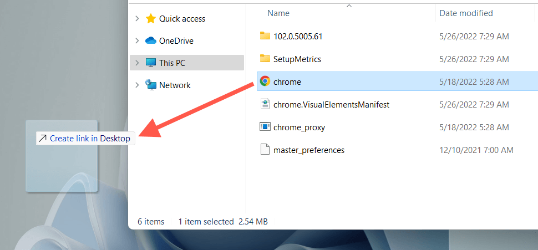Click the chrome.VisualElementsManifest file icon

[x=265, y=104]
